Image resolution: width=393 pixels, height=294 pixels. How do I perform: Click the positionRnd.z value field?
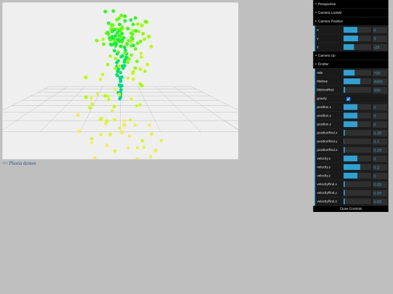click(x=380, y=150)
